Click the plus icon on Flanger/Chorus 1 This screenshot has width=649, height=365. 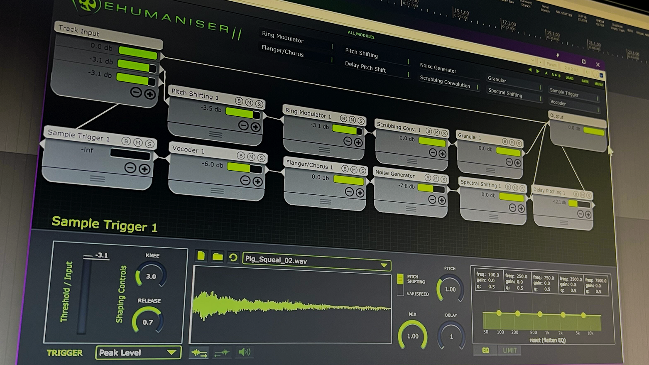[360, 193]
